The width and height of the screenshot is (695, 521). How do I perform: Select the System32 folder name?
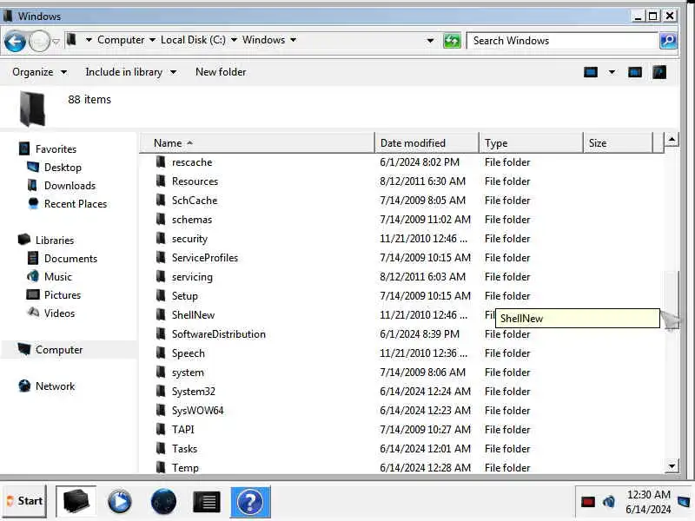193,392
